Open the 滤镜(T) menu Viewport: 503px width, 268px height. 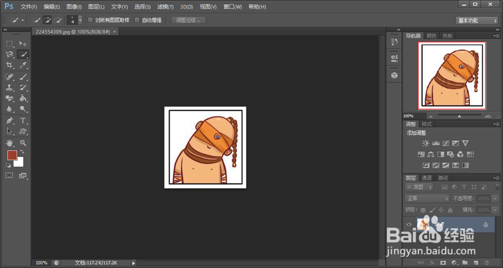point(165,7)
